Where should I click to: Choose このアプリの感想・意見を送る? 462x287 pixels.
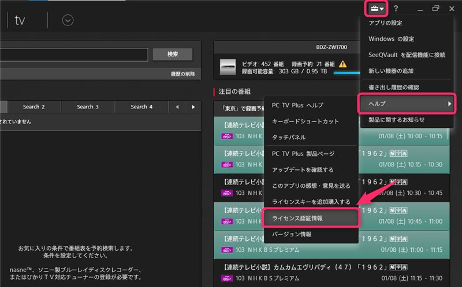pos(311,186)
